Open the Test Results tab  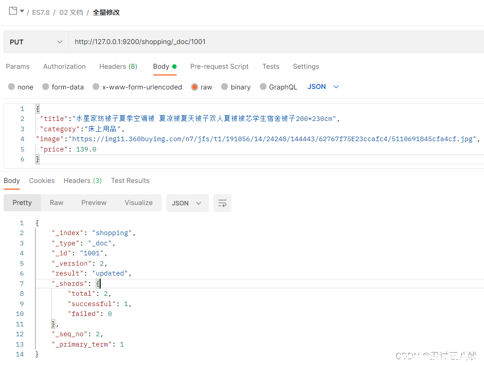click(x=130, y=181)
